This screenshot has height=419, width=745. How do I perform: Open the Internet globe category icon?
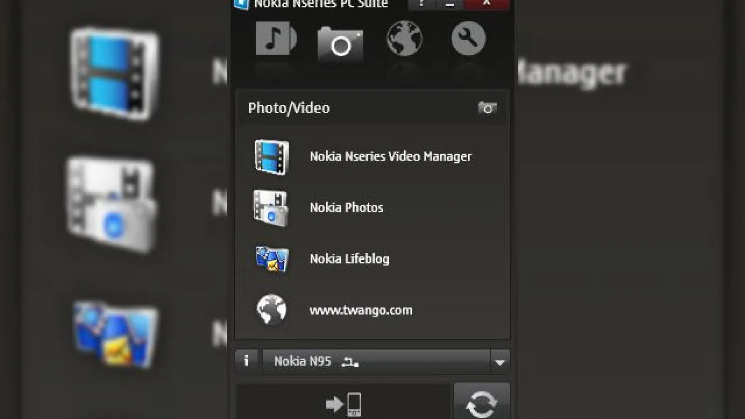pyautogui.click(x=404, y=38)
